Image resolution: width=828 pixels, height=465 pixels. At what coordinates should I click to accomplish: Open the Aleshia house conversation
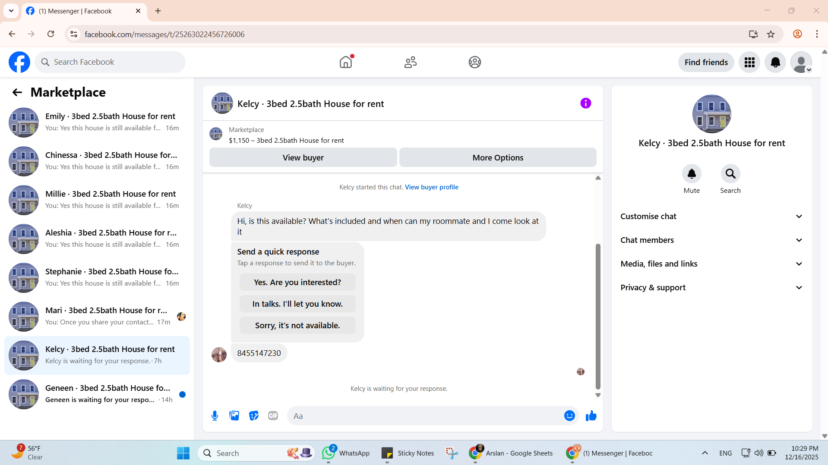[x=97, y=239]
